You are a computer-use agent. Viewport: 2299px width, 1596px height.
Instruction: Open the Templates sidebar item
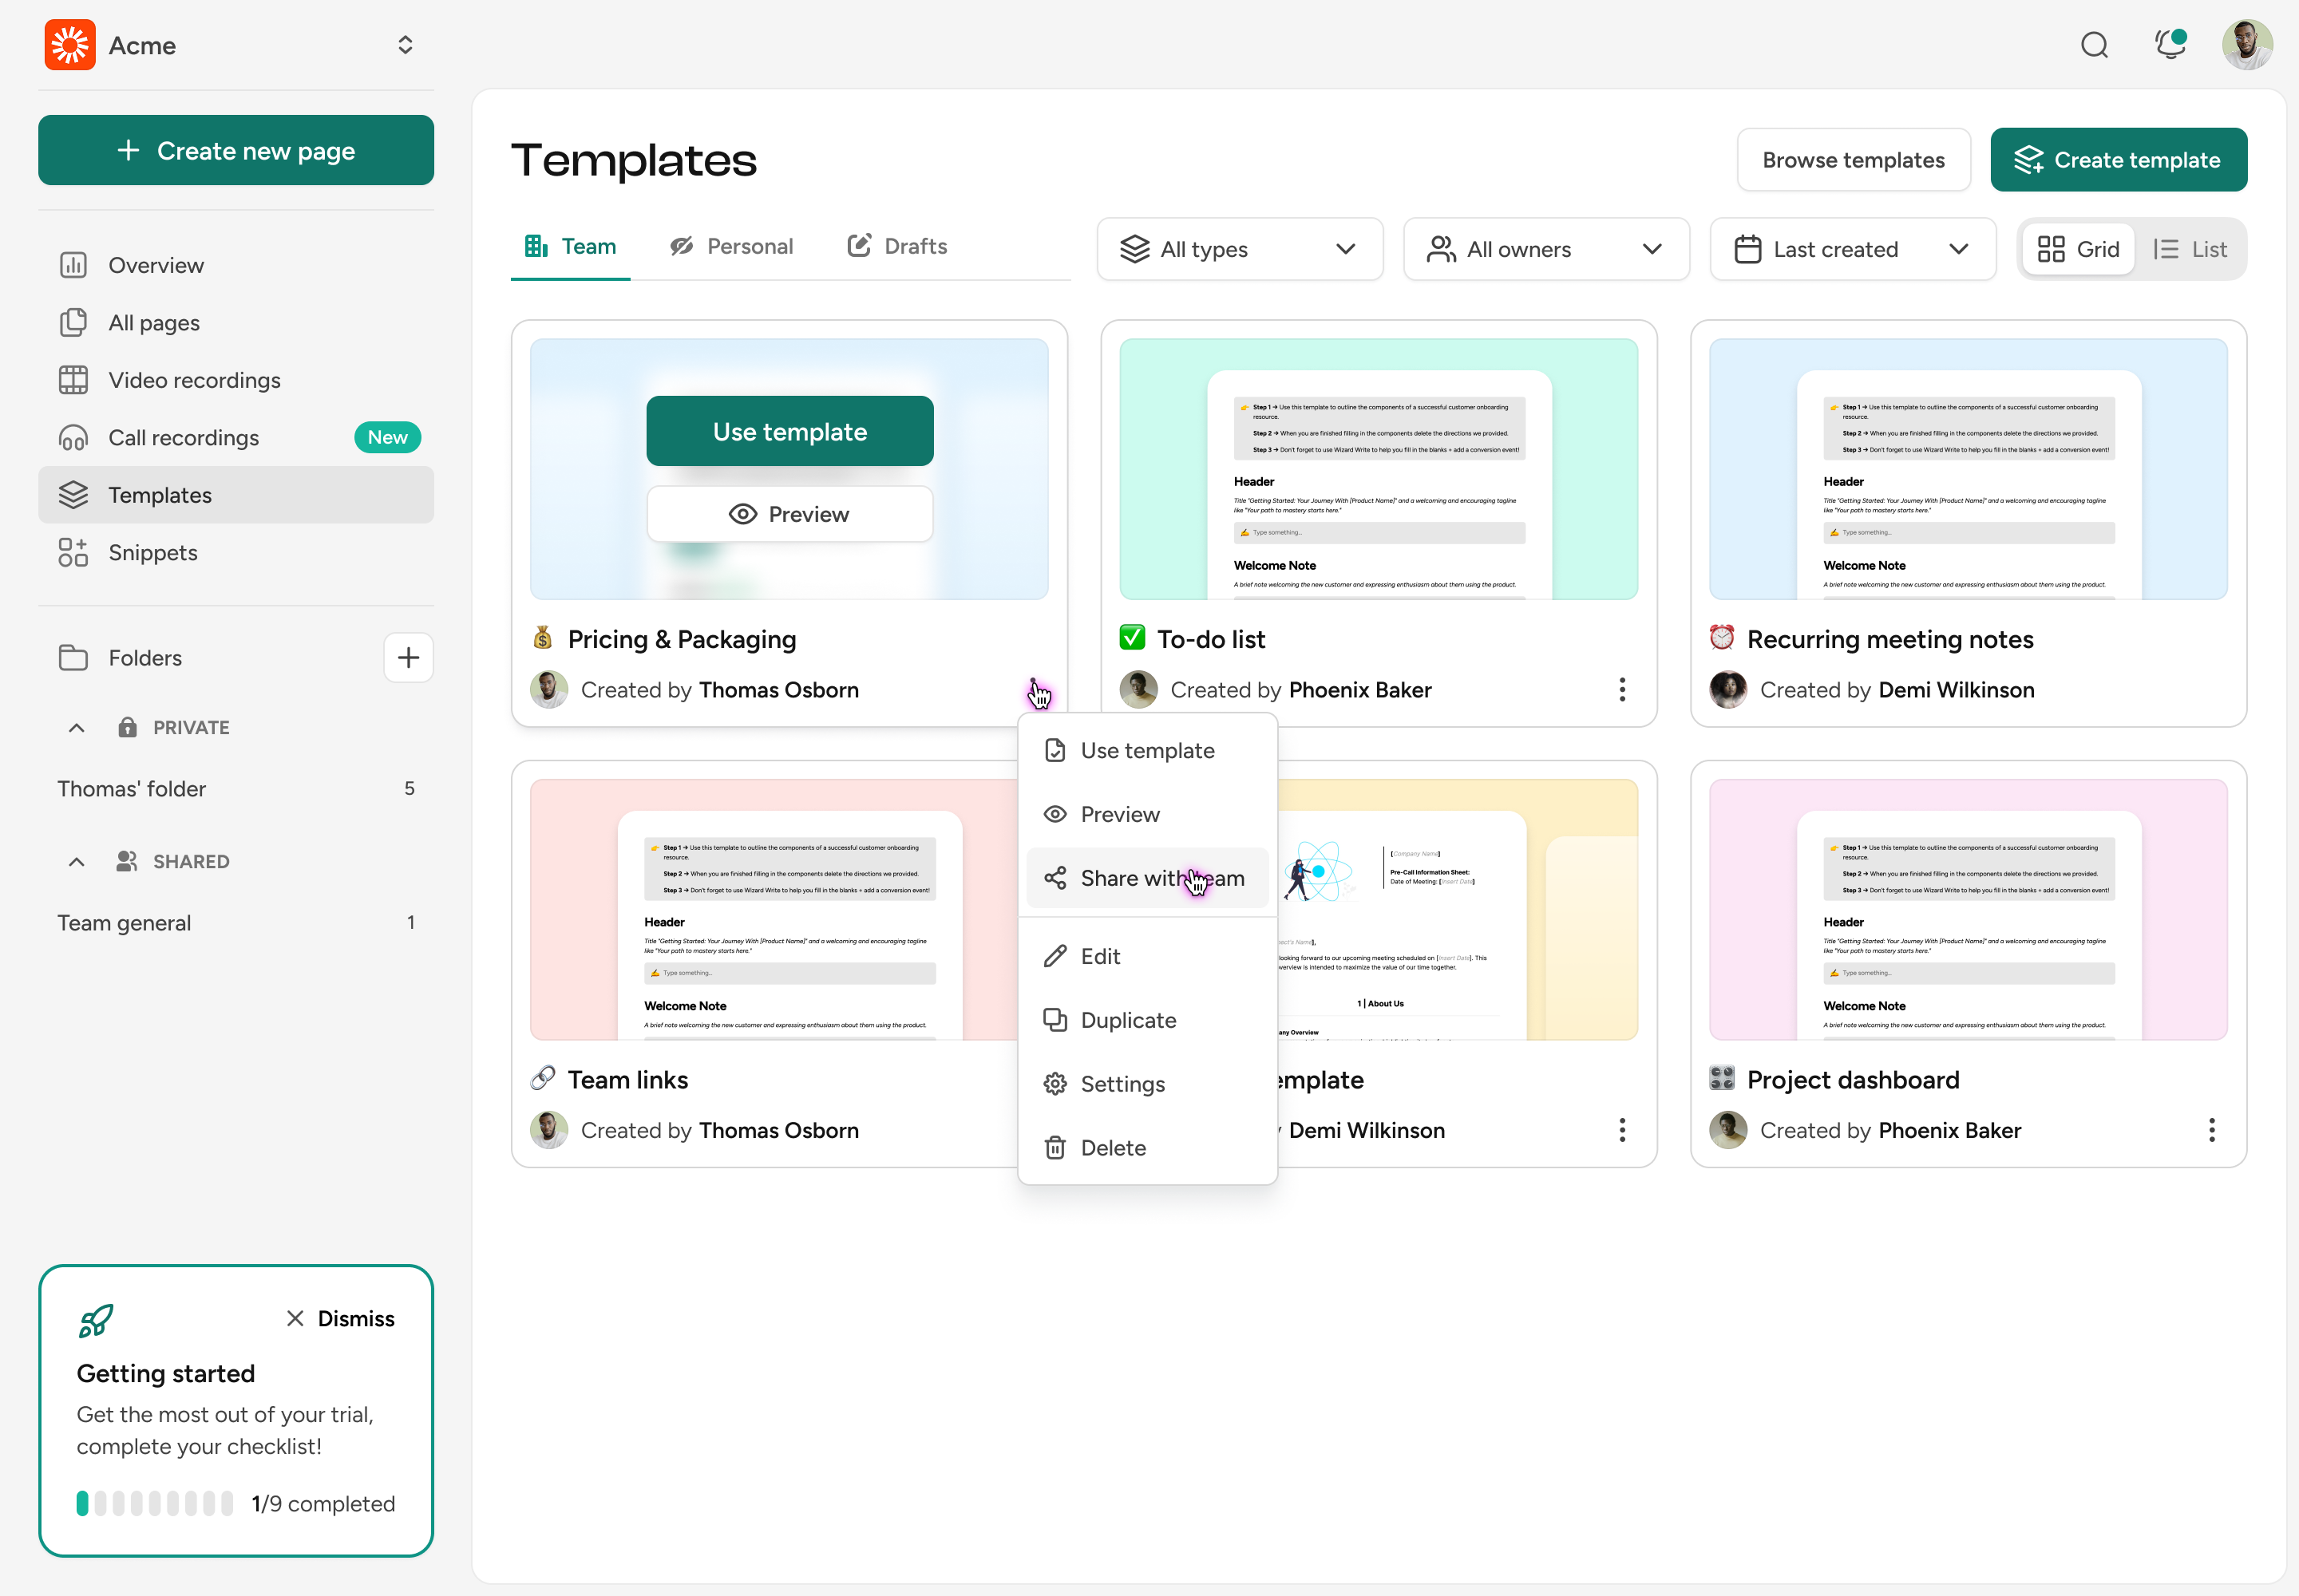(236, 495)
